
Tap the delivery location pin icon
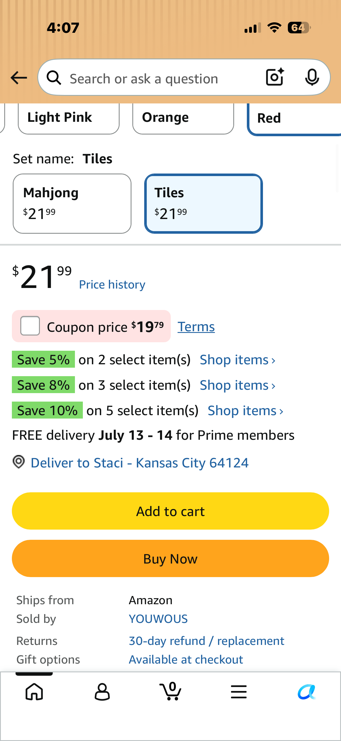pos(19,462)
